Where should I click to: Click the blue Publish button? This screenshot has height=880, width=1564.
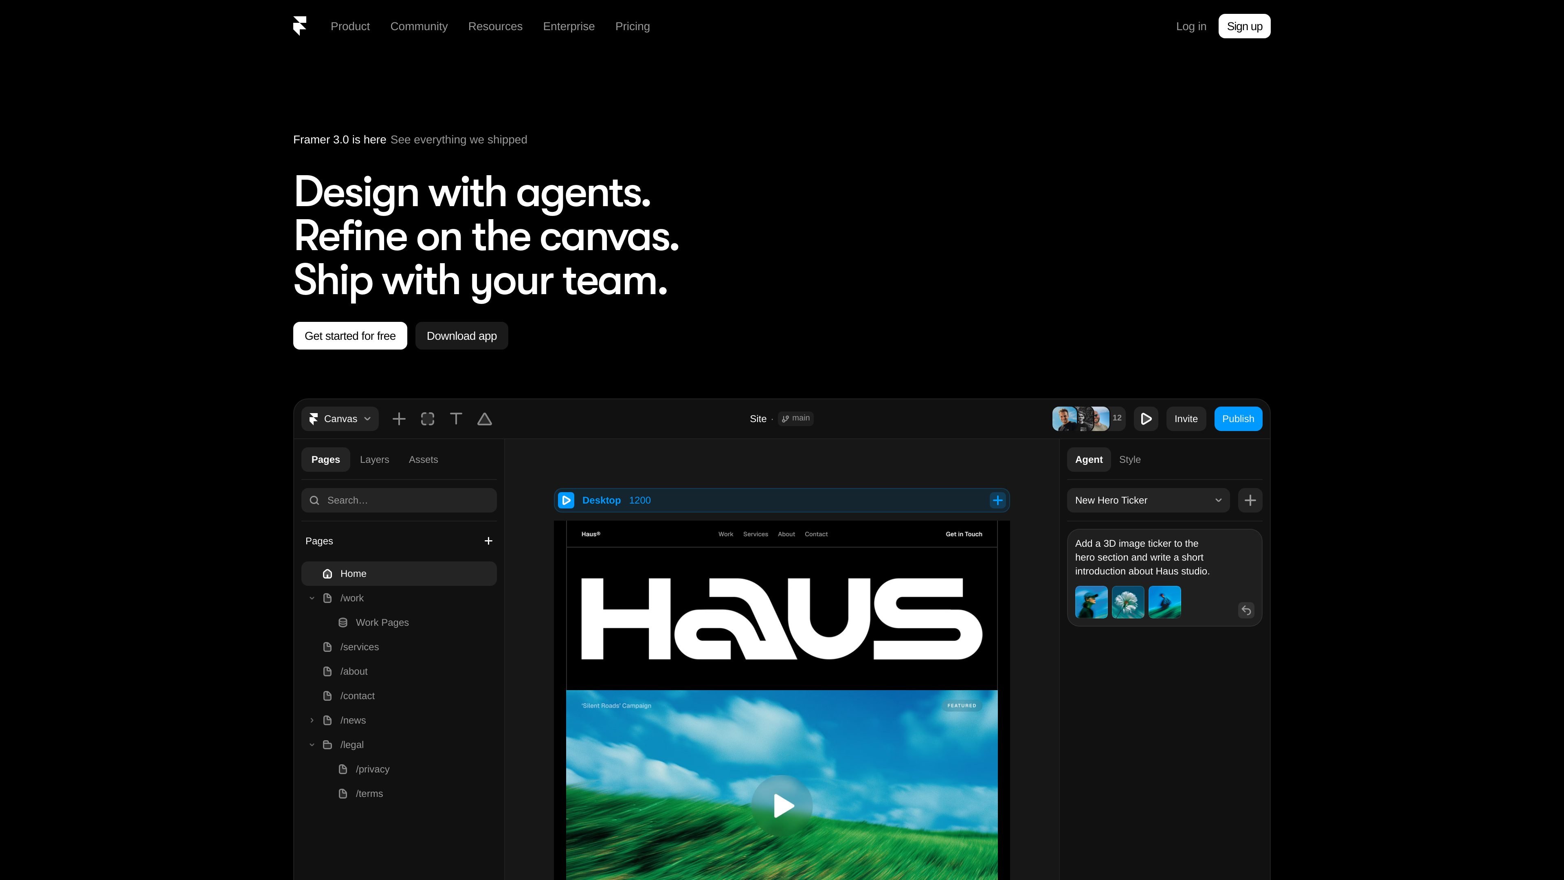(1238, 419)
